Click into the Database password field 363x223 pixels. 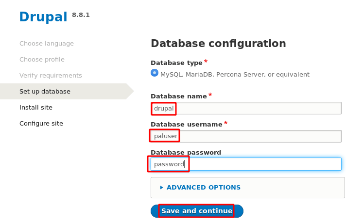click(x=246, y=164)
